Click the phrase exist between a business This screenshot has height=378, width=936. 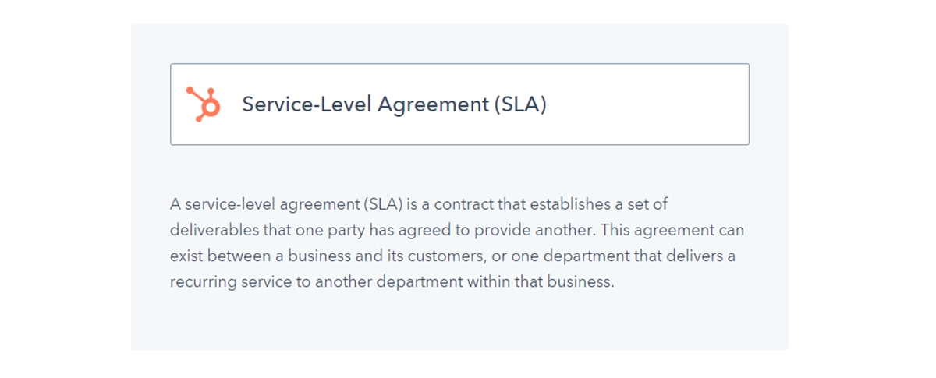[x=251, y=256]
